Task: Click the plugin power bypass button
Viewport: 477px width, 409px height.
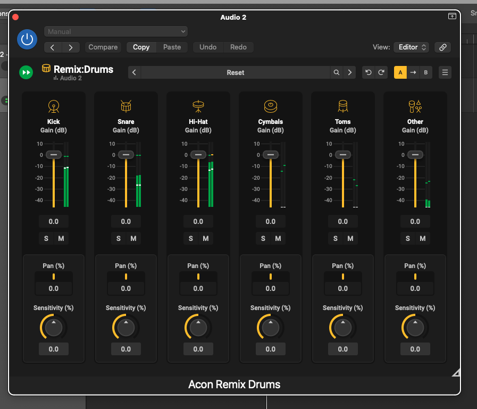Action: pyautogui.click(x=27, y=39)
